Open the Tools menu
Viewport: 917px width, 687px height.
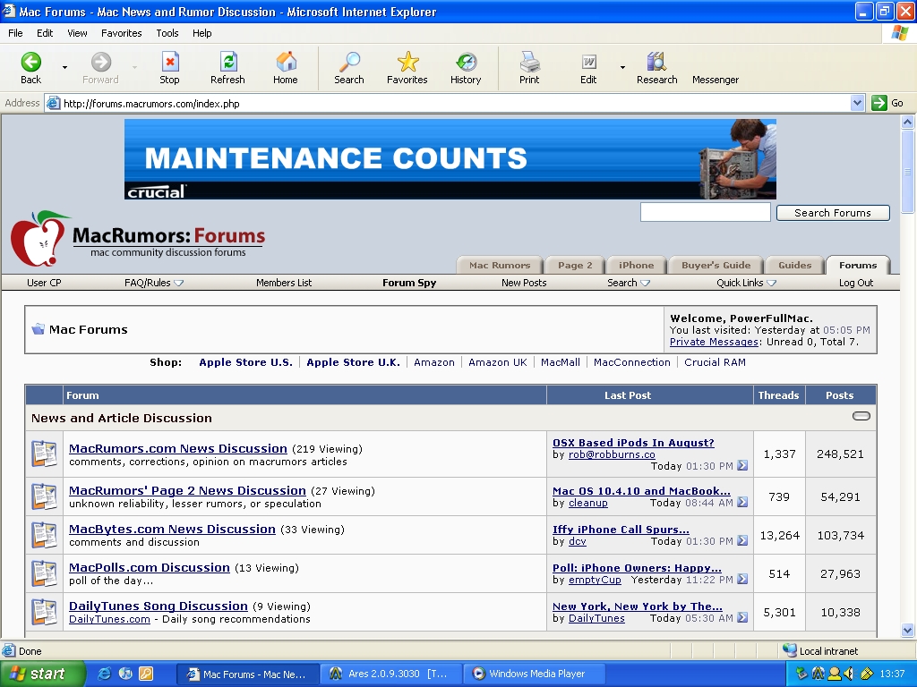point(167,33)
